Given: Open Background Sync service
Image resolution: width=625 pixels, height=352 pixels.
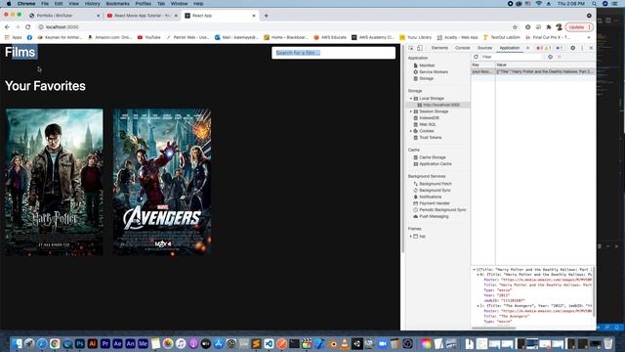Looking at the screenshot, I should click(435, 191).
